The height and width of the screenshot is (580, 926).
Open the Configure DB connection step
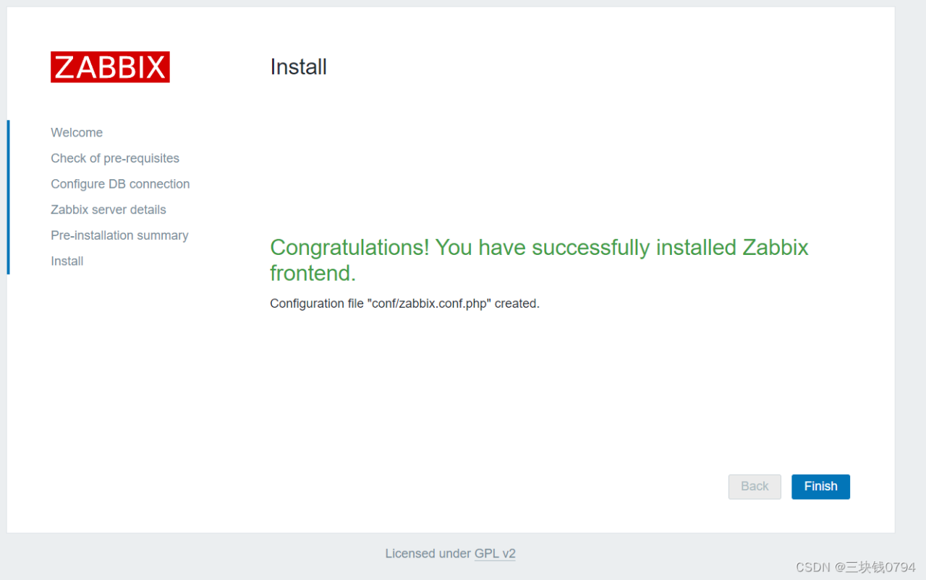click(x=120, y=184)
